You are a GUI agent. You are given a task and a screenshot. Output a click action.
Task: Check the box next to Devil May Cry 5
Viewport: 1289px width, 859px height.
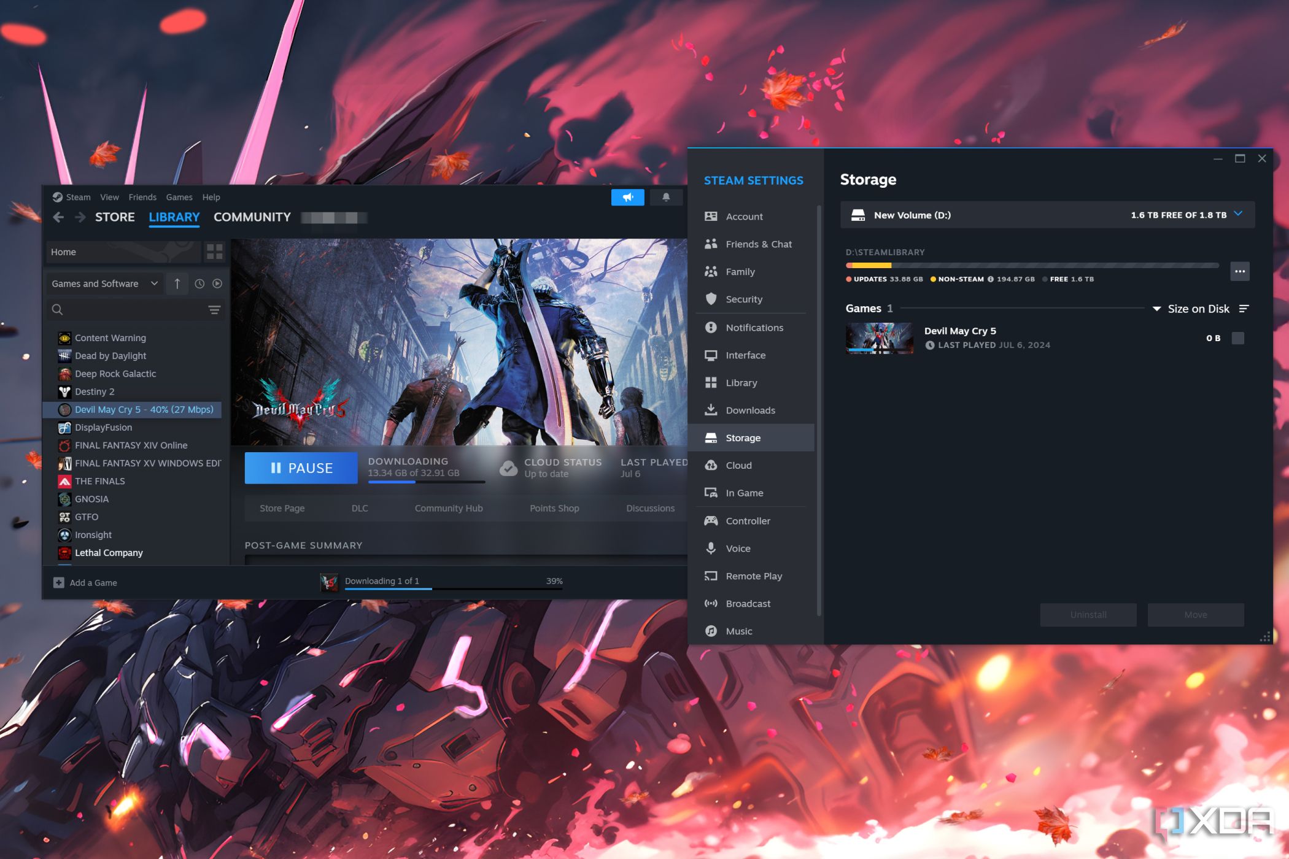[x=1239, y=338]
